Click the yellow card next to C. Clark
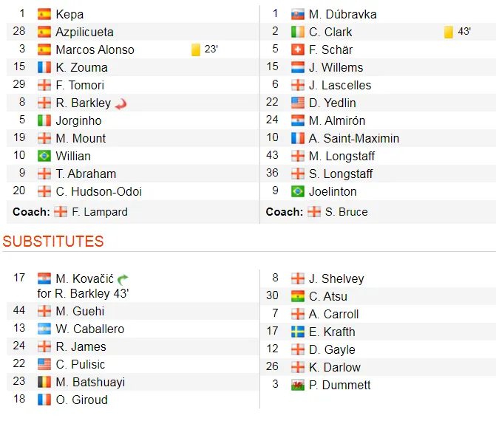 click(449, 32)
